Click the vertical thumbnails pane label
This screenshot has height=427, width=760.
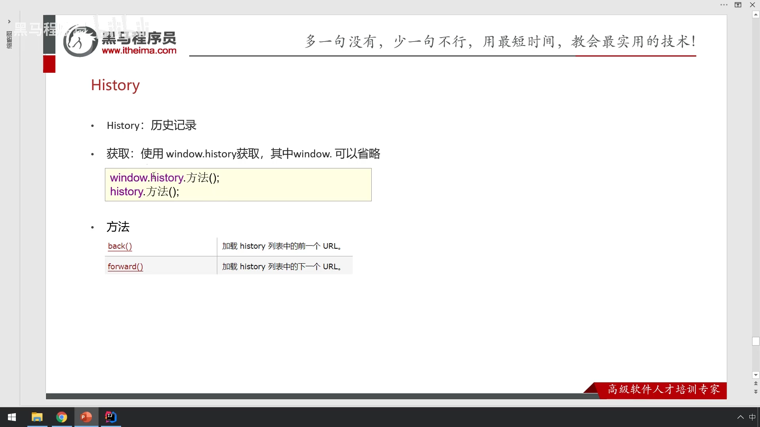click(x=9, y=40)
